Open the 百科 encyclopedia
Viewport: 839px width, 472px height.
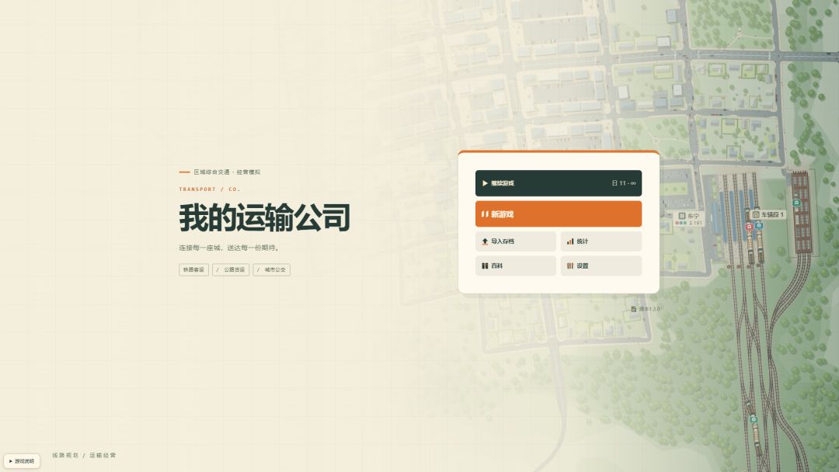515,265
